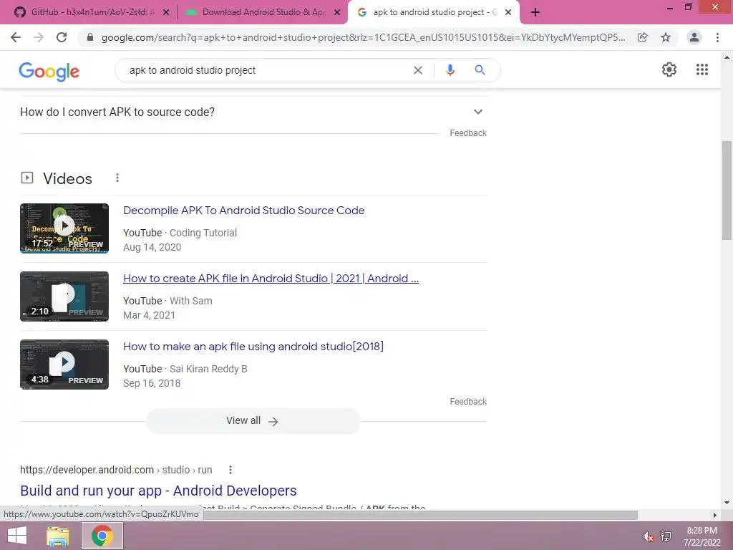Close the Download Android Studio tab

(x=337, y=13)
